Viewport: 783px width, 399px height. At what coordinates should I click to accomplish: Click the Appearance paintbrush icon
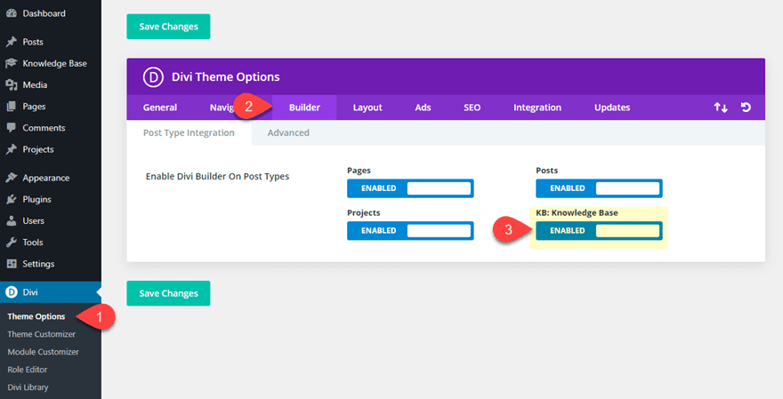11,178
